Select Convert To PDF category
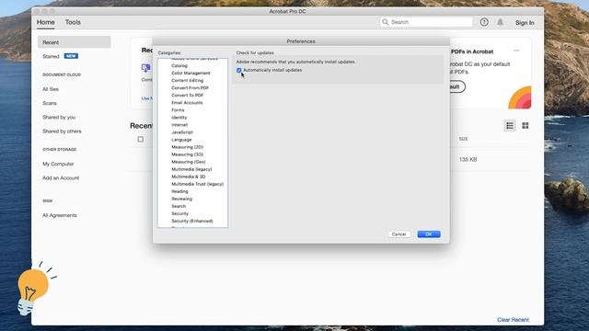589x331 pixels. (x=188, y=96)
